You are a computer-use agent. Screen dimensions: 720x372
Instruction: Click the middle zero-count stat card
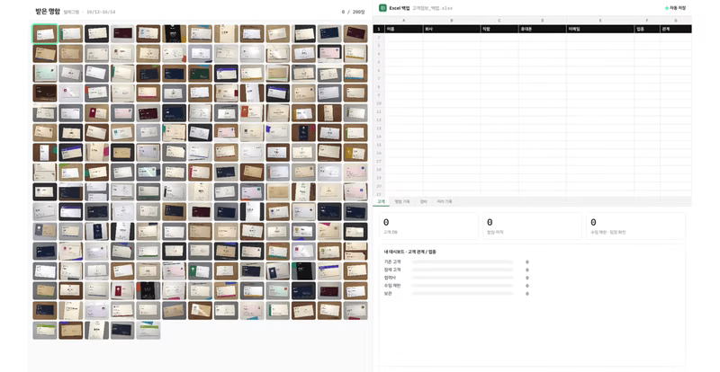pos(532,226)
